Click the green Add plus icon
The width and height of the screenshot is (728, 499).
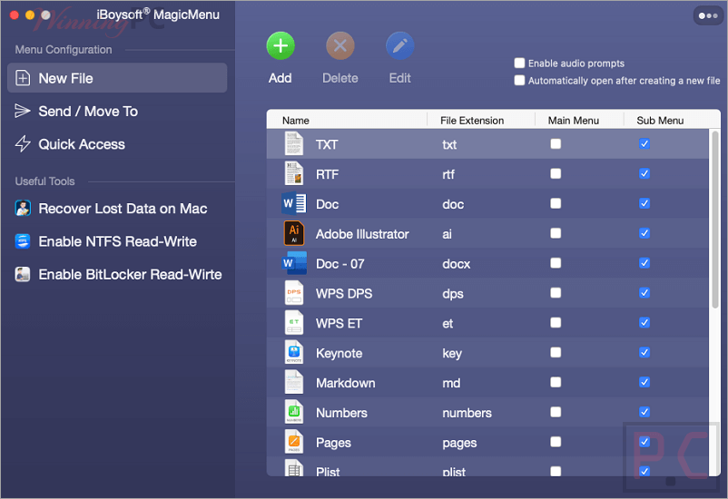coord(280,46)
